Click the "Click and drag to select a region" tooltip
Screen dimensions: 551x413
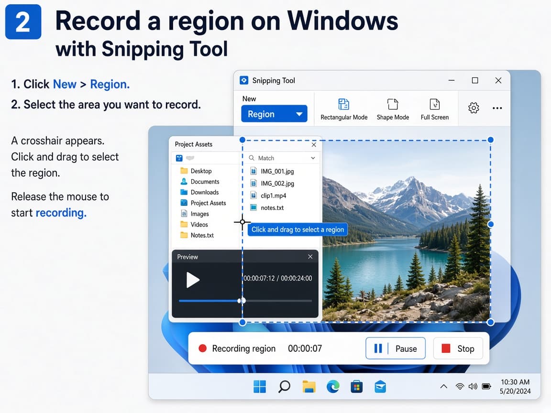pyautogui.click(x=298, y=229)
